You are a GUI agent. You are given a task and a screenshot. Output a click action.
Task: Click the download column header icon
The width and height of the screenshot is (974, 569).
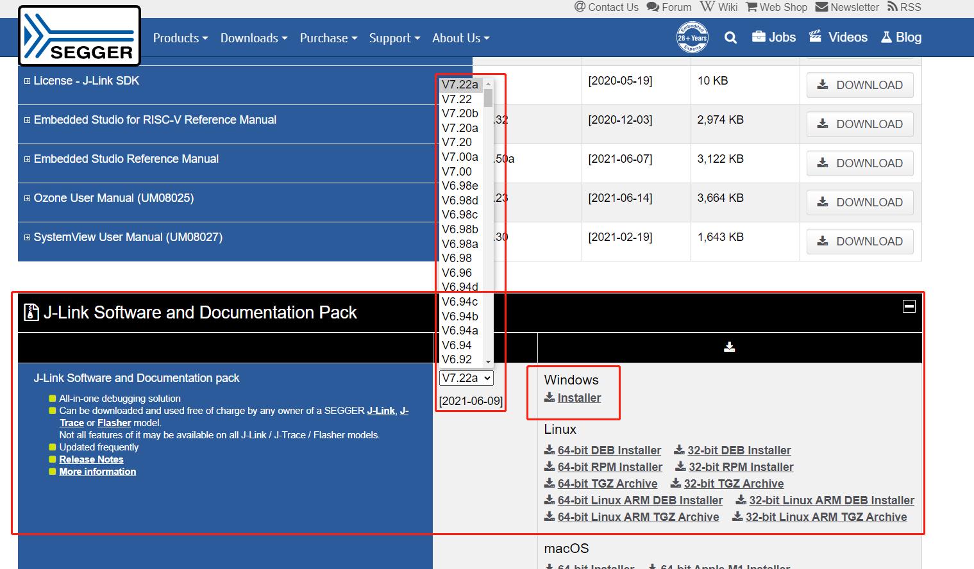tap(729, 347)
